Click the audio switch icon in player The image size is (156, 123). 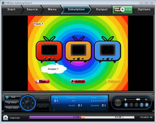click(141, 105)
